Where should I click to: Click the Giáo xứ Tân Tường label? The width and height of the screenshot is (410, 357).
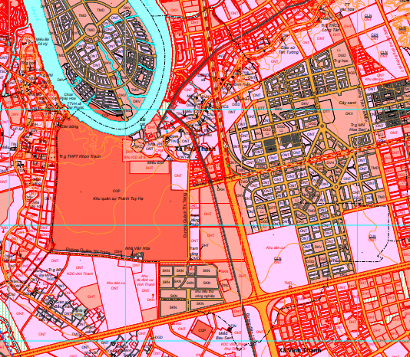tap(289, 50)
